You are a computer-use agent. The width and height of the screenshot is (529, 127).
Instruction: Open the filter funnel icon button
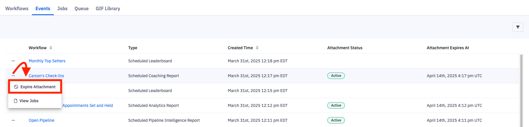518,27
